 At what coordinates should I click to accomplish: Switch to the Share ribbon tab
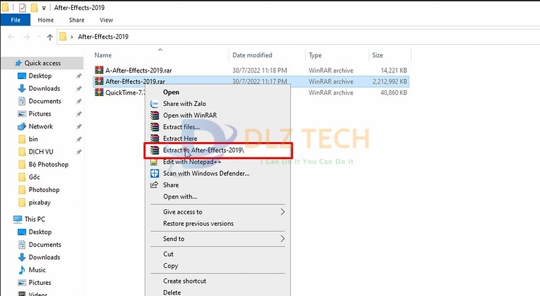click(x=76, y=20)
